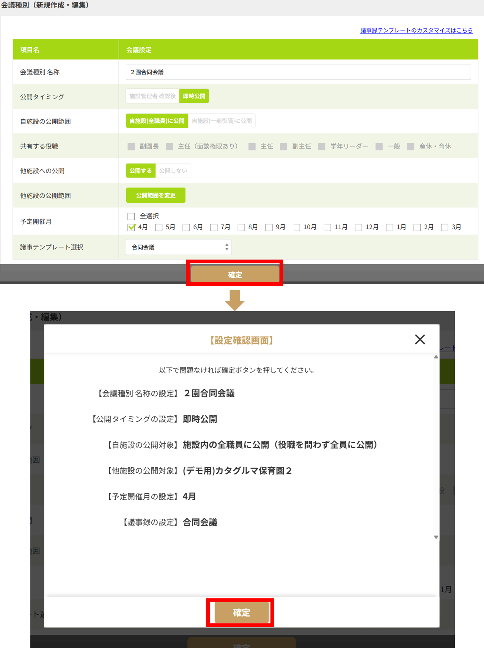Click the 項目名 column header
The width and height of the screenshot is (484, 648).
(x=30, y=50)
